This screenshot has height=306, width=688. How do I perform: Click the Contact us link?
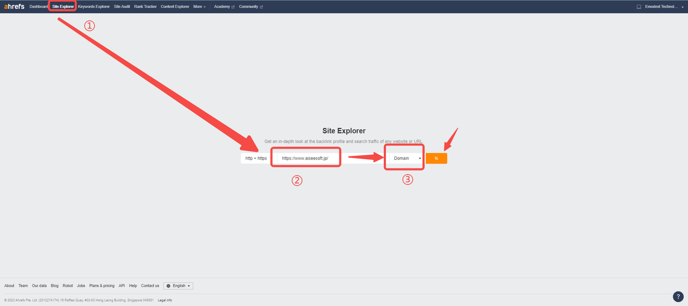click(150, 286)
